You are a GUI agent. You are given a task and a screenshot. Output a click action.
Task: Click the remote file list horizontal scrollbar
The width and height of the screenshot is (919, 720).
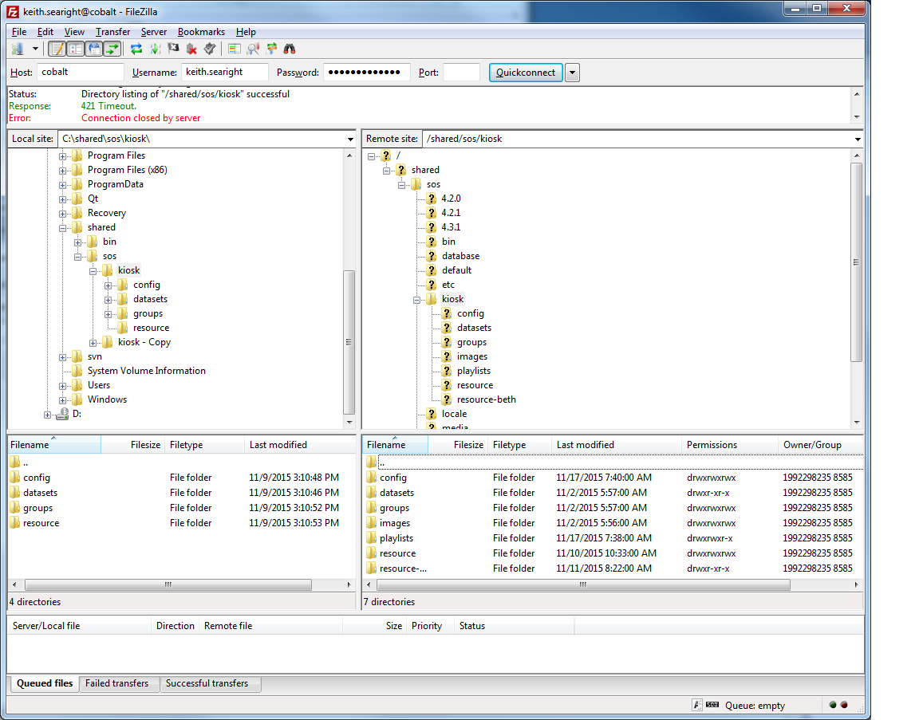tap(583, 584)
